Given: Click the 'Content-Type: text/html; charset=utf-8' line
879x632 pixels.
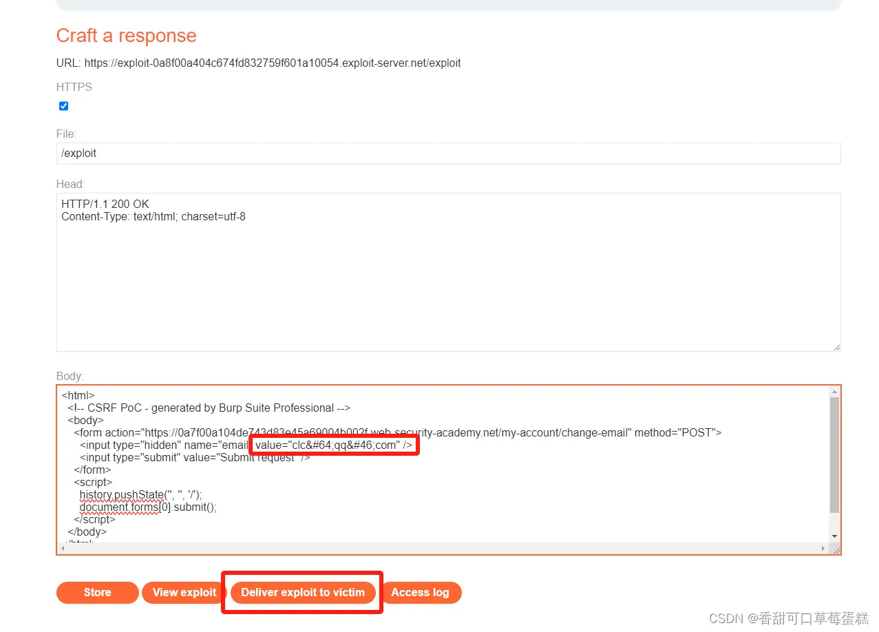Looking at the screenshot, I should (153, 217).
